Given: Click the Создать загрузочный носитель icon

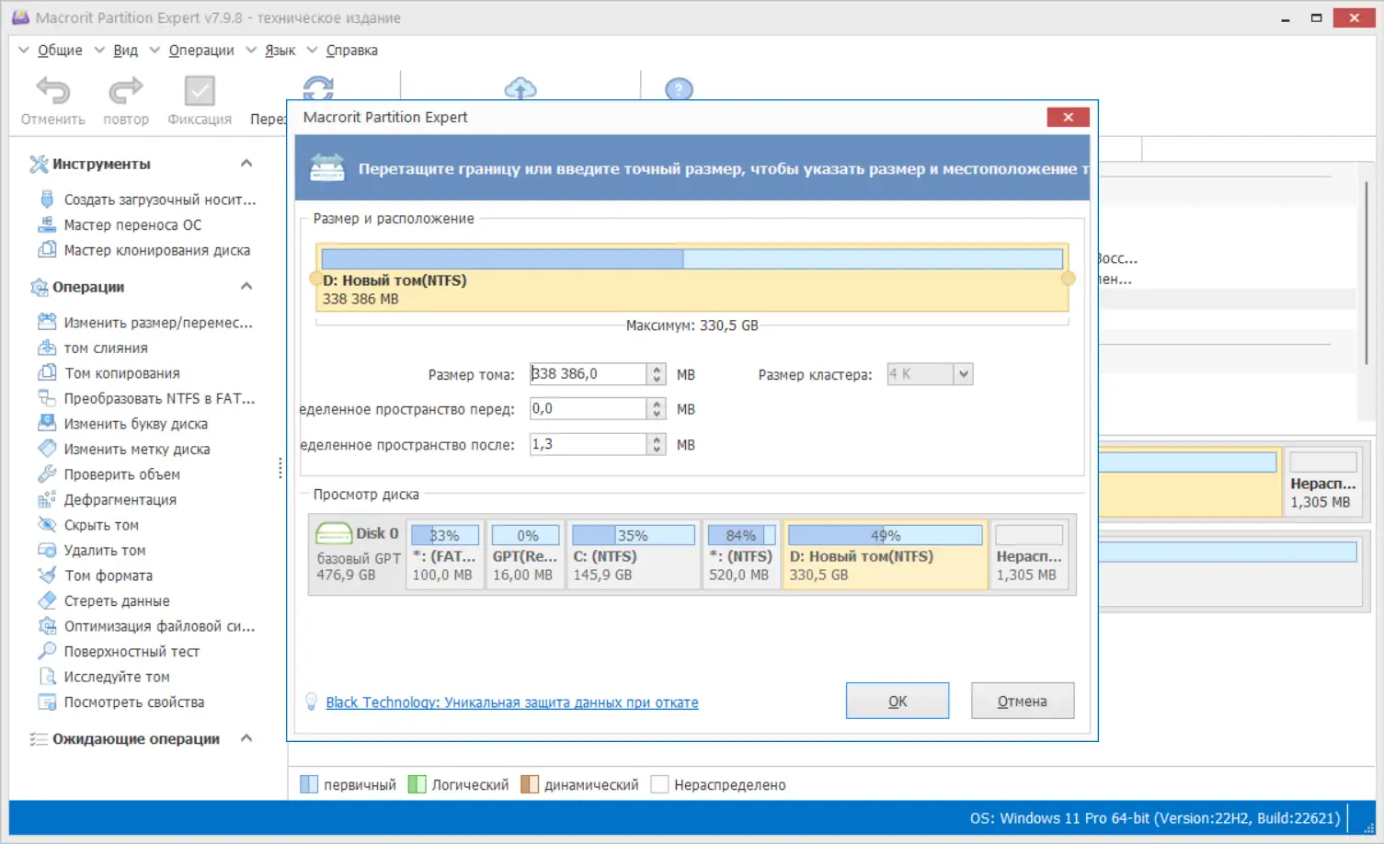Looking at the screenshot, I should pyautogui.click(x=47, y=200).
